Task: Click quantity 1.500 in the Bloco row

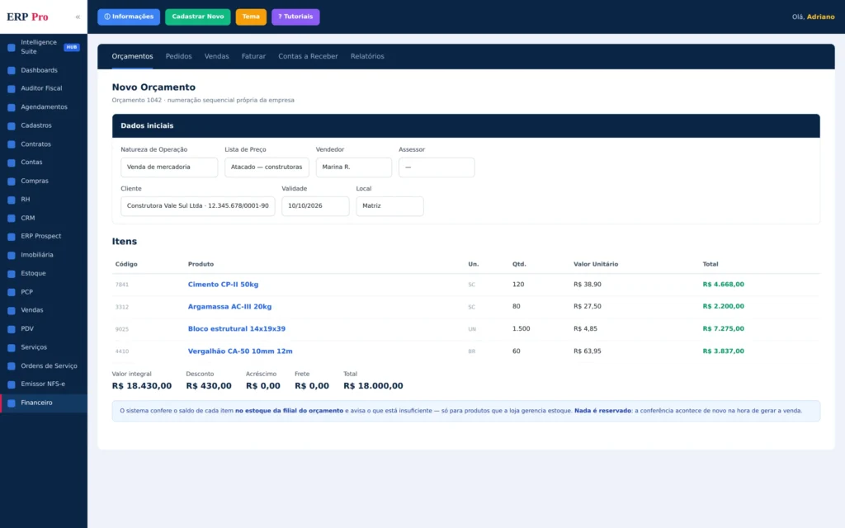Action: [522, 328]
